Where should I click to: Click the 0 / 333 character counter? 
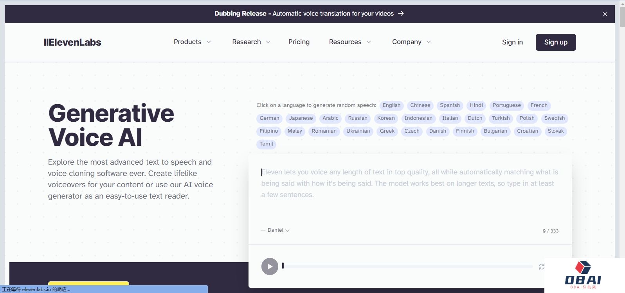coord(551,231)
